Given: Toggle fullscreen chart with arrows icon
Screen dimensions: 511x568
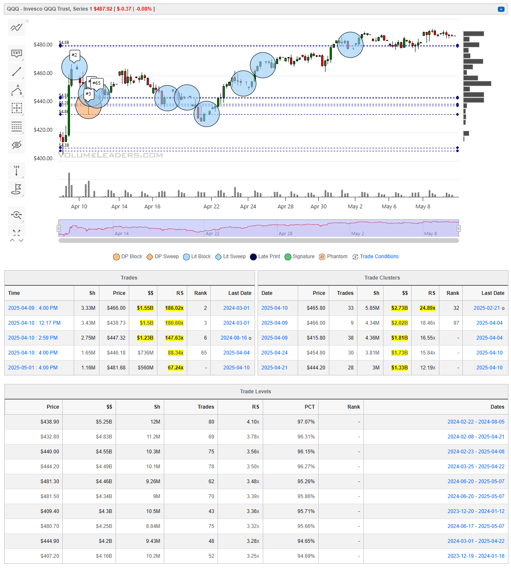Looking at the screenshot, I should tap(17, 232).
